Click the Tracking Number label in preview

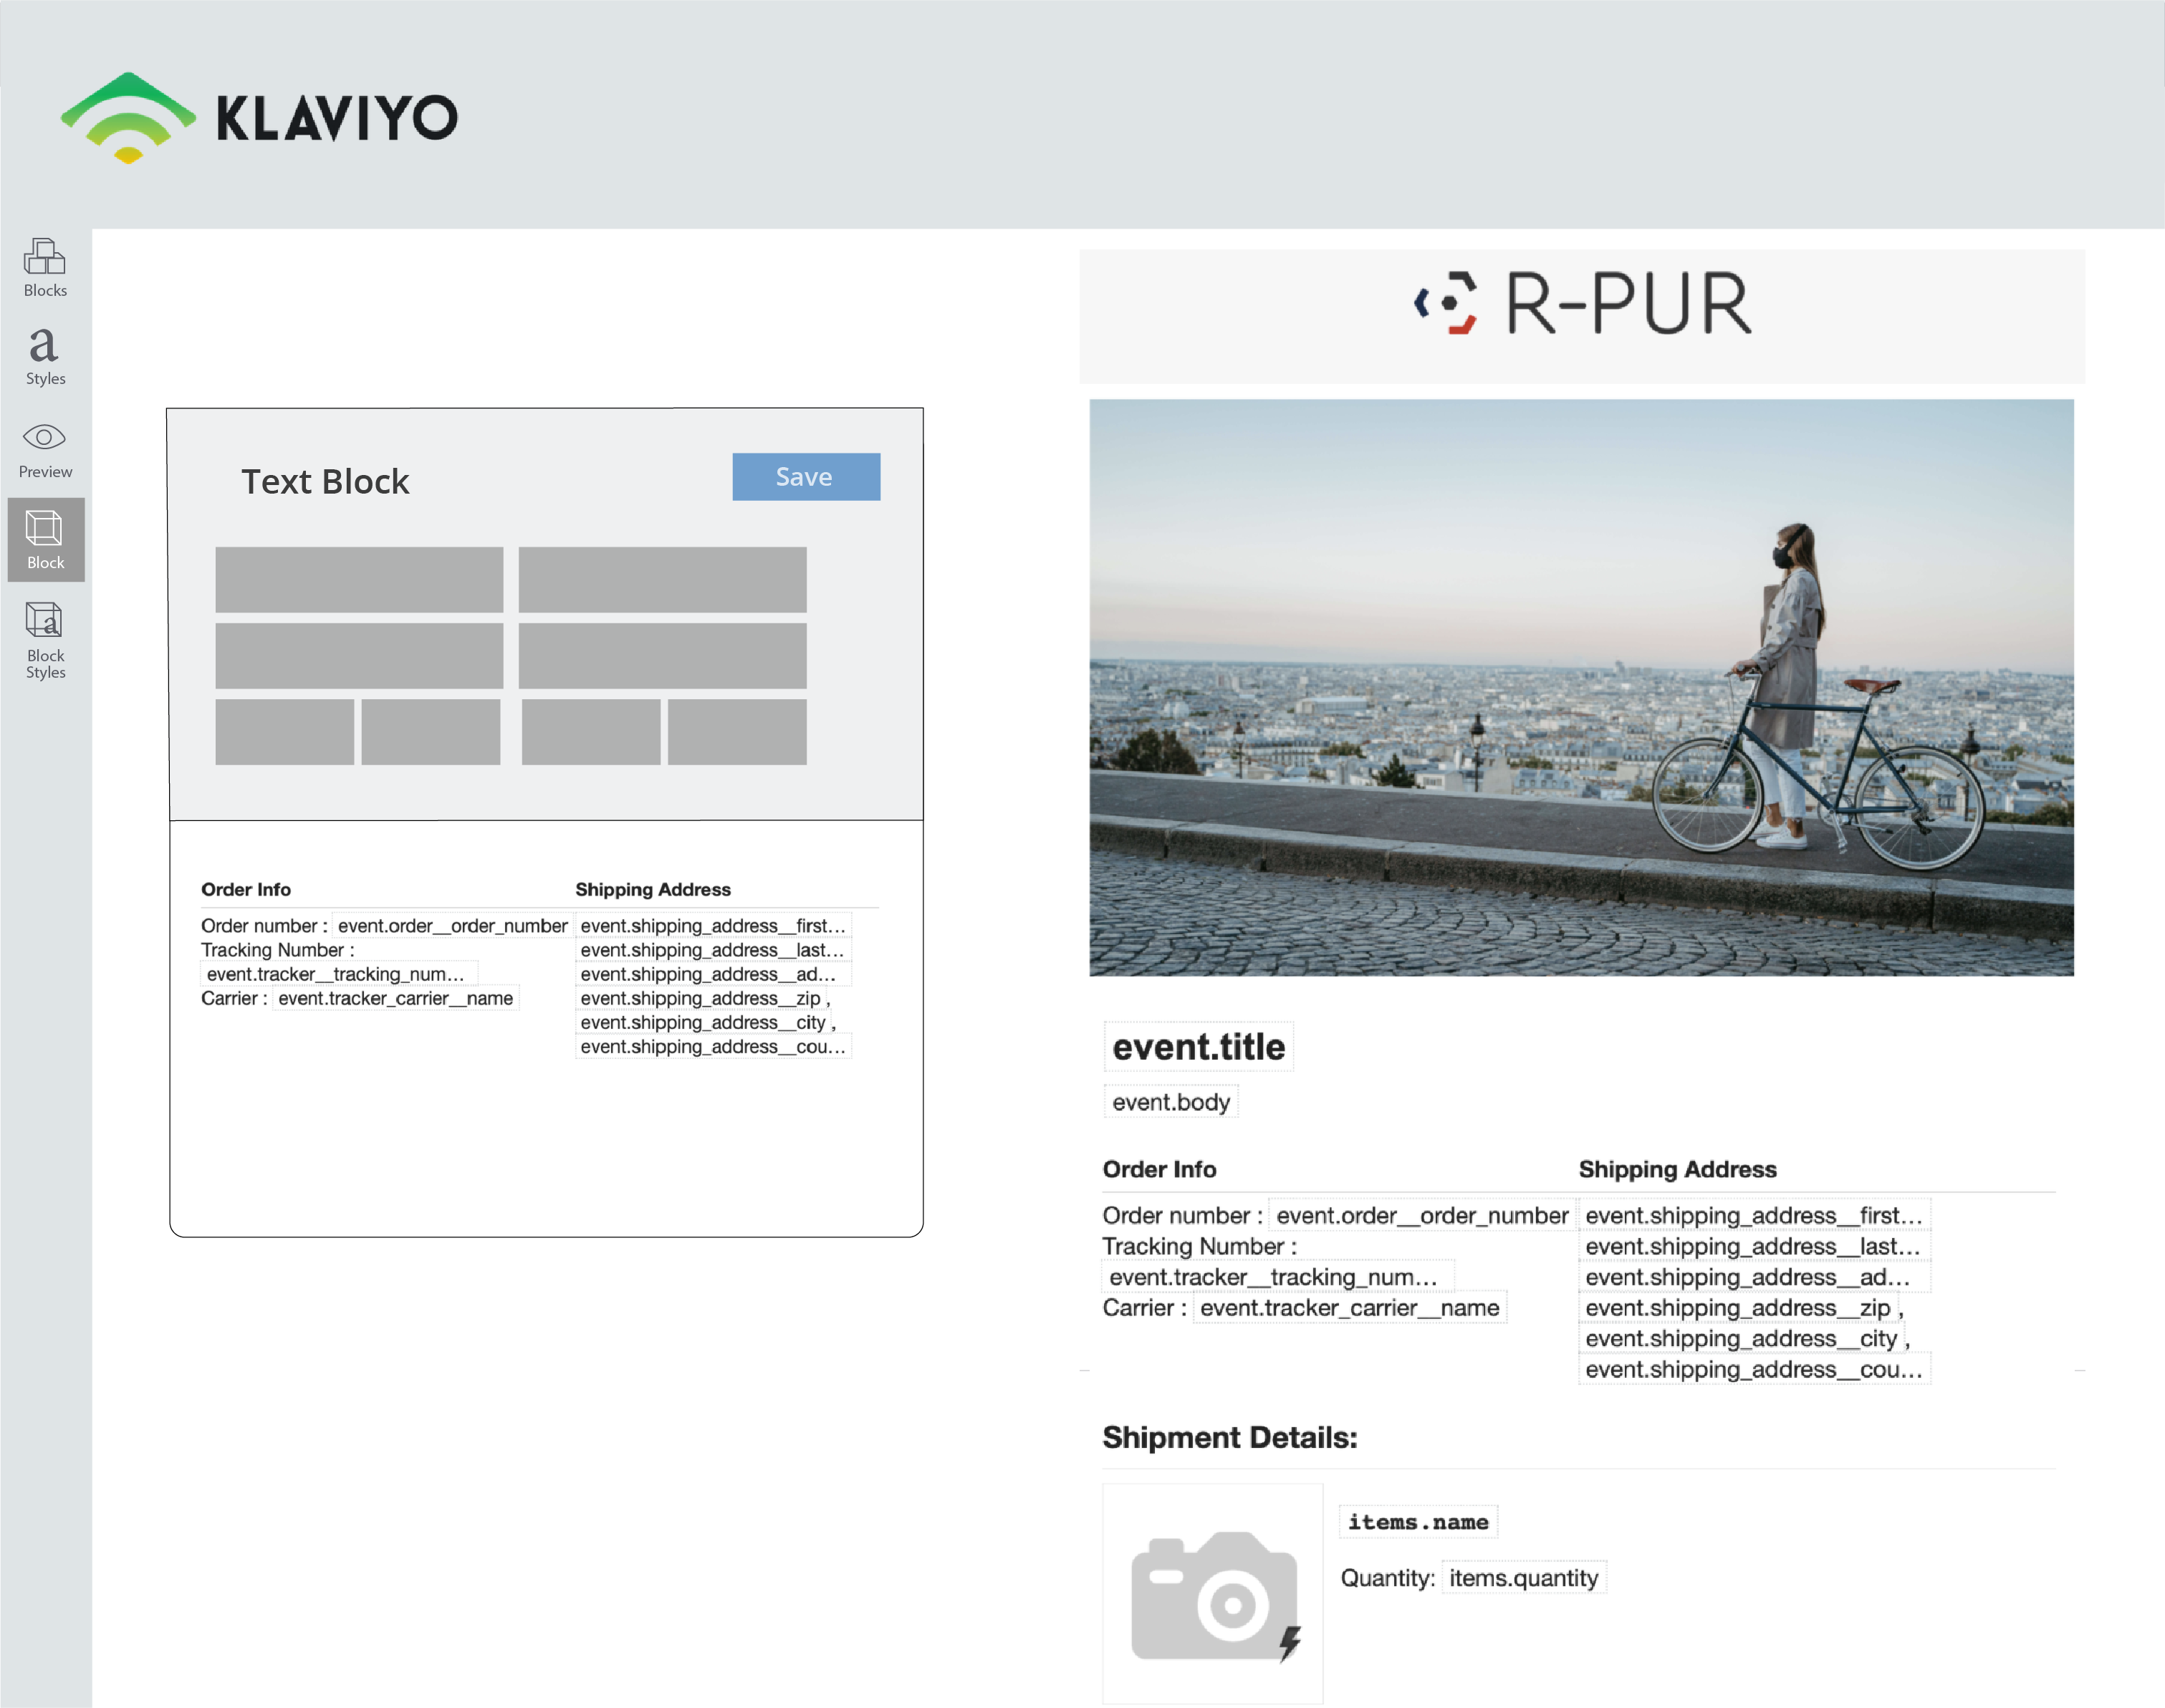tap(1199, 1247)
